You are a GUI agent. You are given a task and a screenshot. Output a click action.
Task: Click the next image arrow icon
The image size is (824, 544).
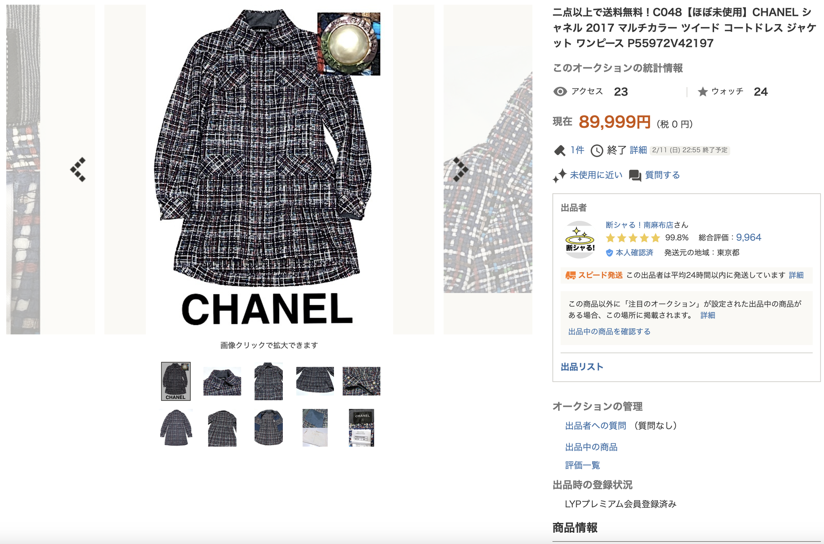pyautogui.click(x=461, y=169)
